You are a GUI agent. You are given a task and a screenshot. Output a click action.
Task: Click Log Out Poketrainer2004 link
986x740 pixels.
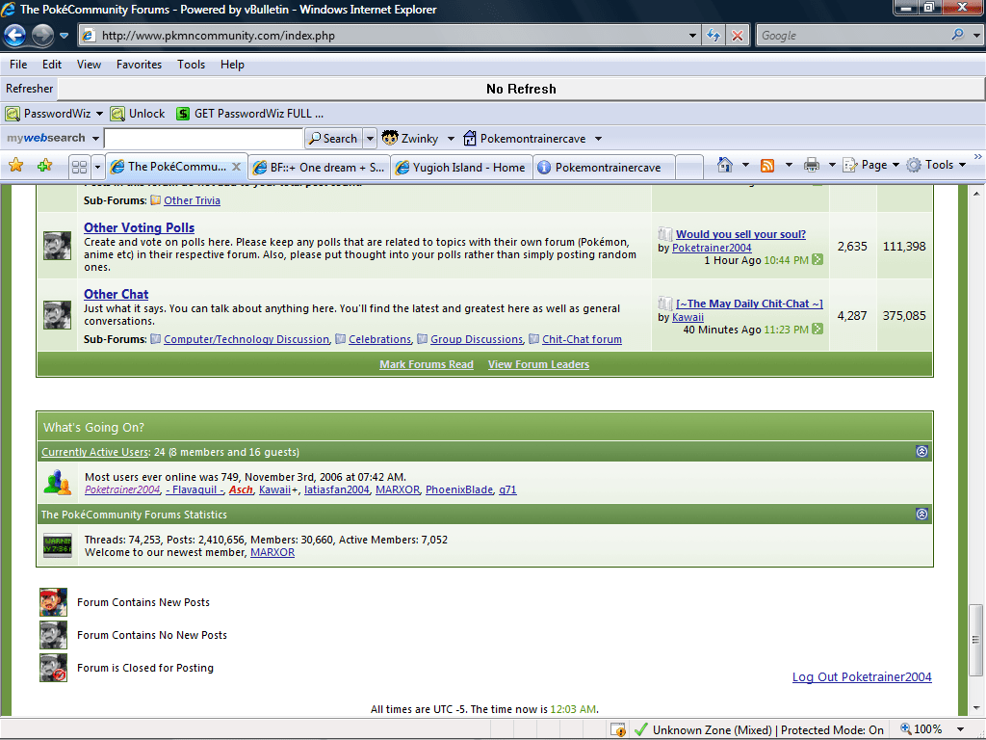pos(862,676)
